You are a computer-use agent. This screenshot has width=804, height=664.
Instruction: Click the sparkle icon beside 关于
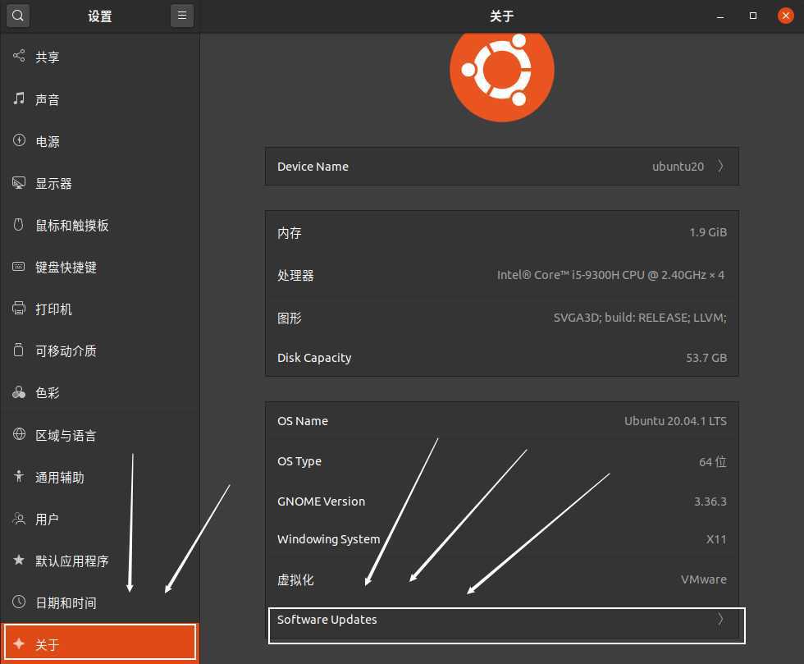click(x=19, y=643)
